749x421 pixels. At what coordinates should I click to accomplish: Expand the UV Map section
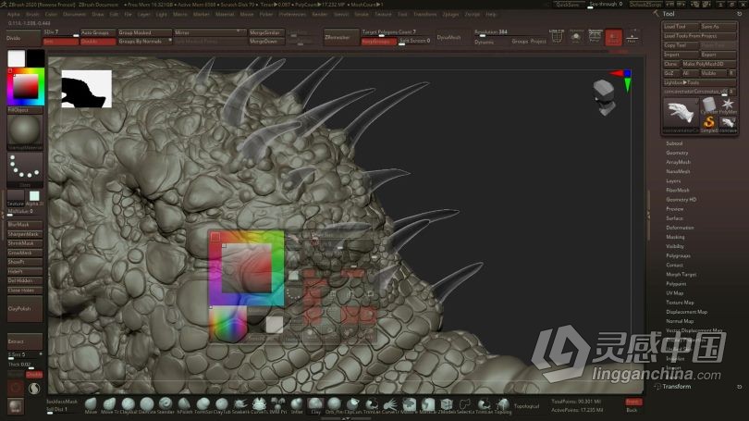coord(674,293)
